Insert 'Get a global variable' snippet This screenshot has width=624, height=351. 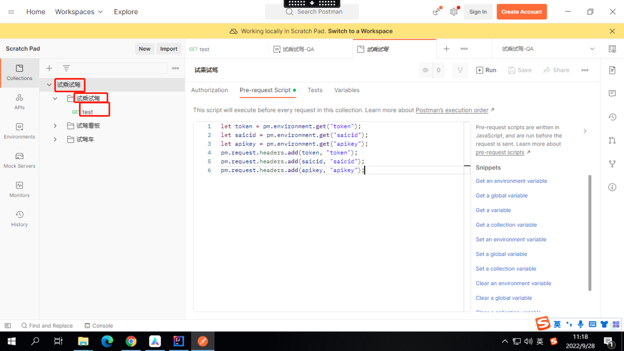pos(501,196)
